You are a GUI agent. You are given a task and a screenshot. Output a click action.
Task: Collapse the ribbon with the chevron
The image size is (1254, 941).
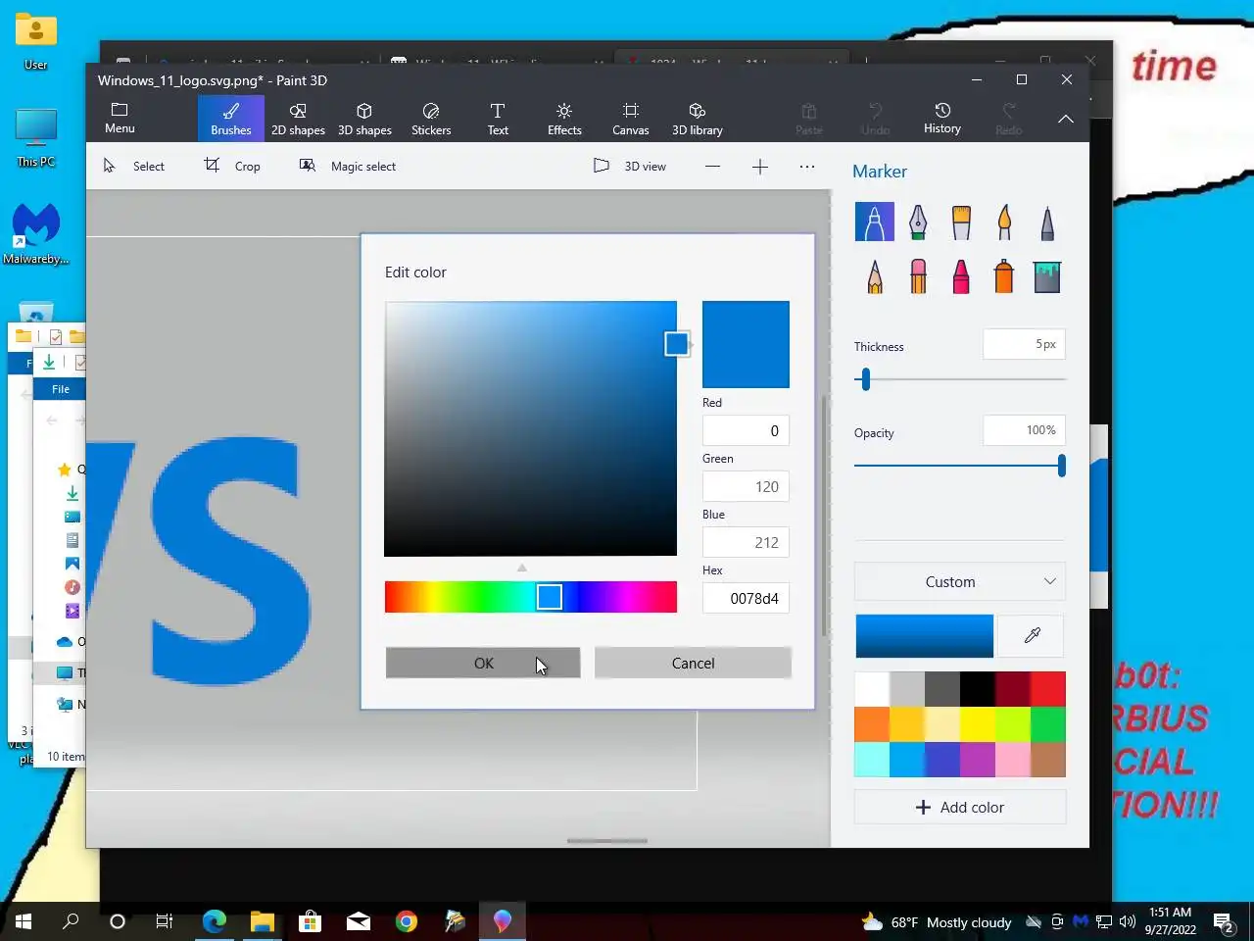[1066, 119]
